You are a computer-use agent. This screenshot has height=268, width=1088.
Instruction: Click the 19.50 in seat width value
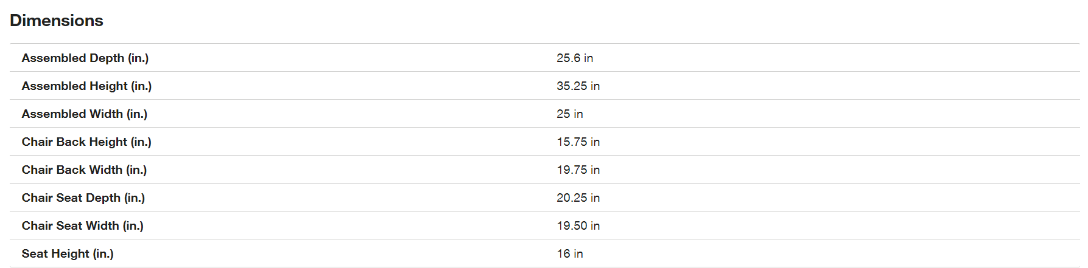click(578, 225)
